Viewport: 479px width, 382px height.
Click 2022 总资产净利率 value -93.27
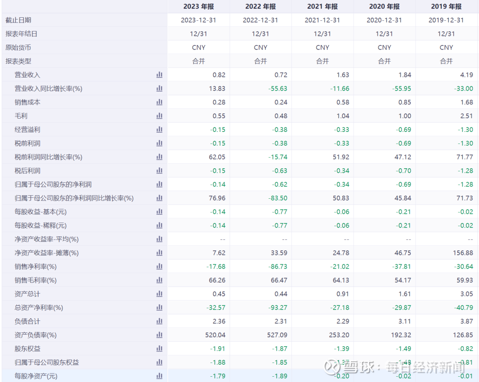(x=278, y=308)
